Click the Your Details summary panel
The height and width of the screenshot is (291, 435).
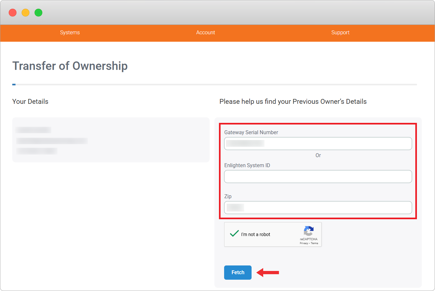[111, 140]
